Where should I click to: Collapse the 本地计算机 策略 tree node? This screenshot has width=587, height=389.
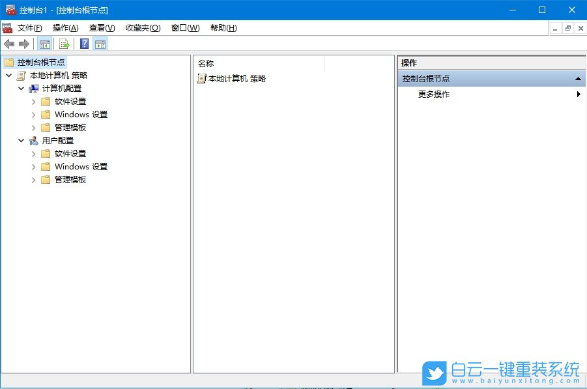pos(9,75)
